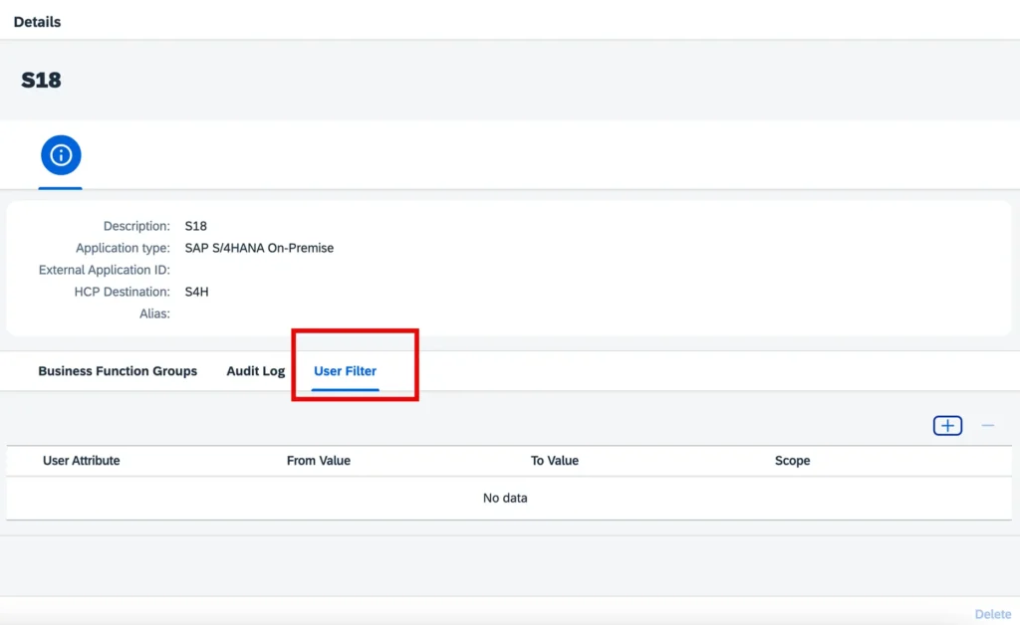Click the Details title text

tap(37, 22)
